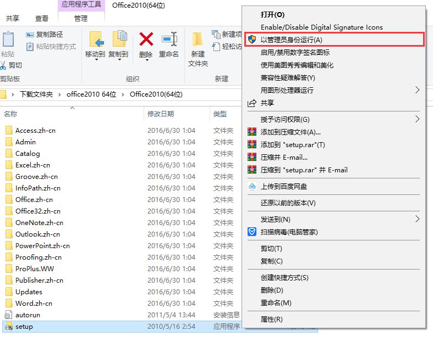This screenshot has width=433, height=342.
Task: Choose 兼容性疑难解答(Y) menu entry
Action: point(333,78)
